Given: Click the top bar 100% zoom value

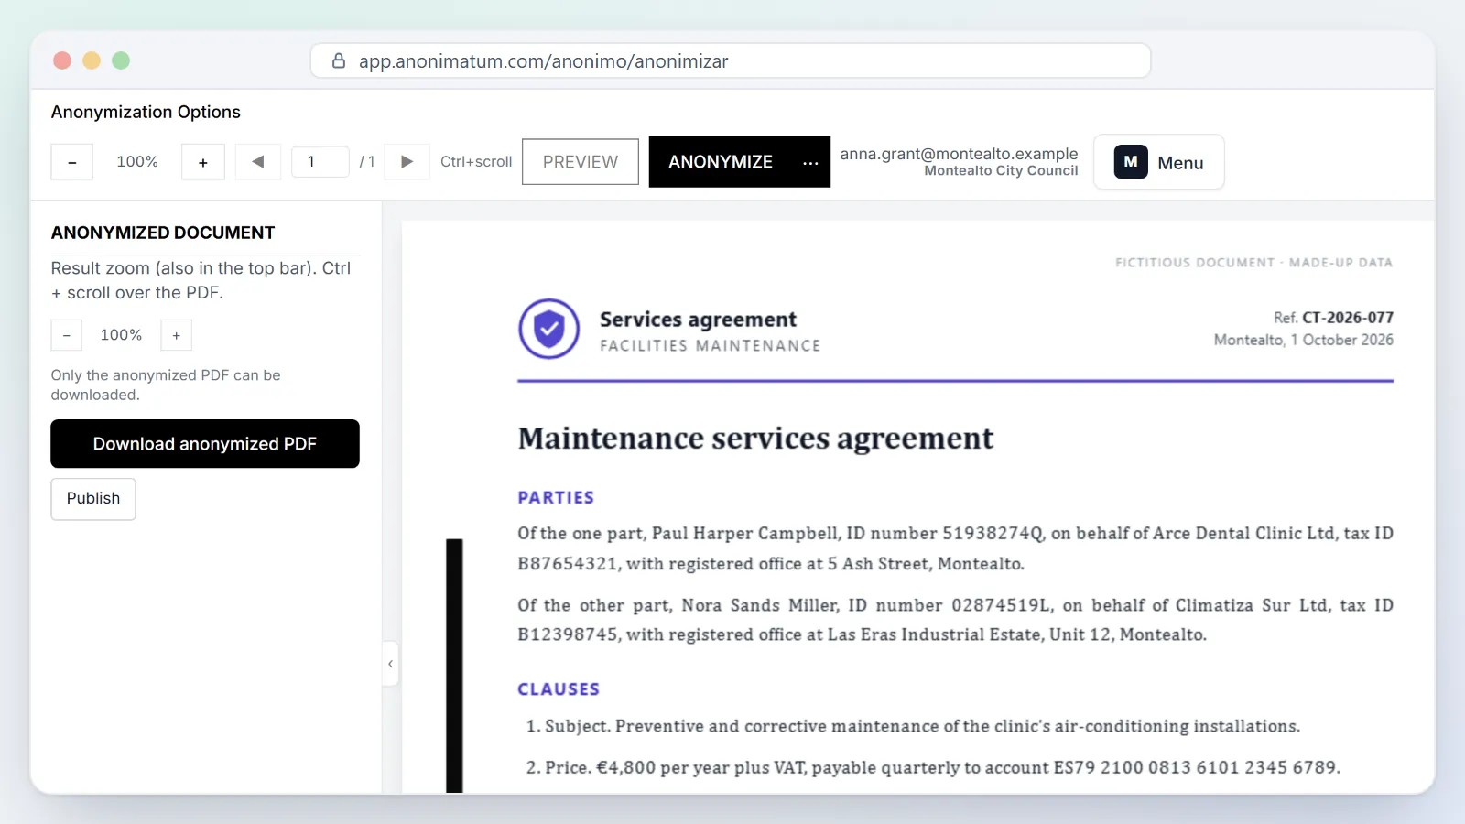Looking at the screenshot, I should 137,162.
